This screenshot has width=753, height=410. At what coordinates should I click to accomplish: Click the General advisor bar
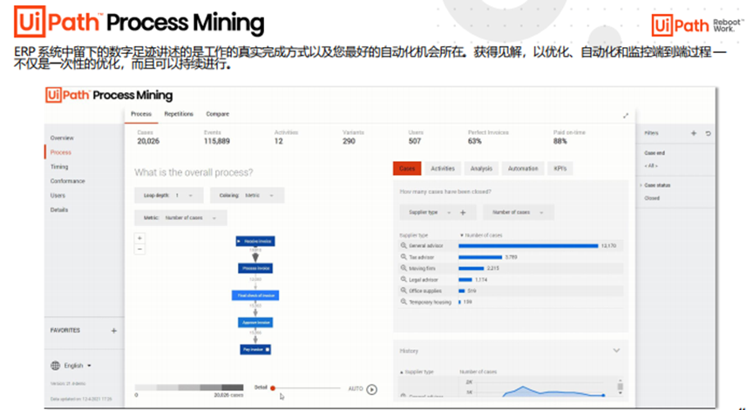coord(528,246)
